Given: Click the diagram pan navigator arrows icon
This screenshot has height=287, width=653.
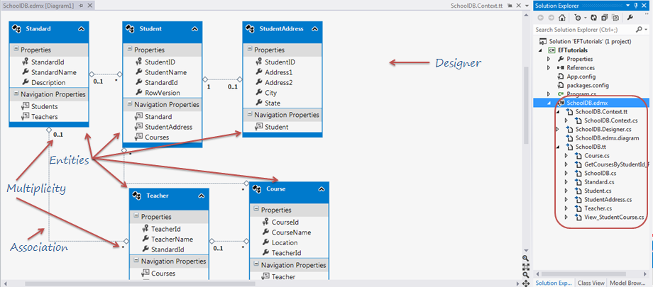Looking at the screenshot, I should (x=526, y=283).
